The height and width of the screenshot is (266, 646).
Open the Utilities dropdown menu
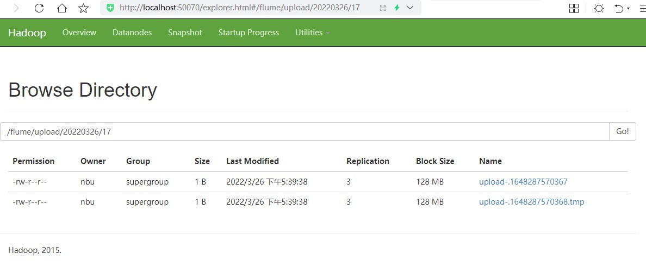coord(313,33)
